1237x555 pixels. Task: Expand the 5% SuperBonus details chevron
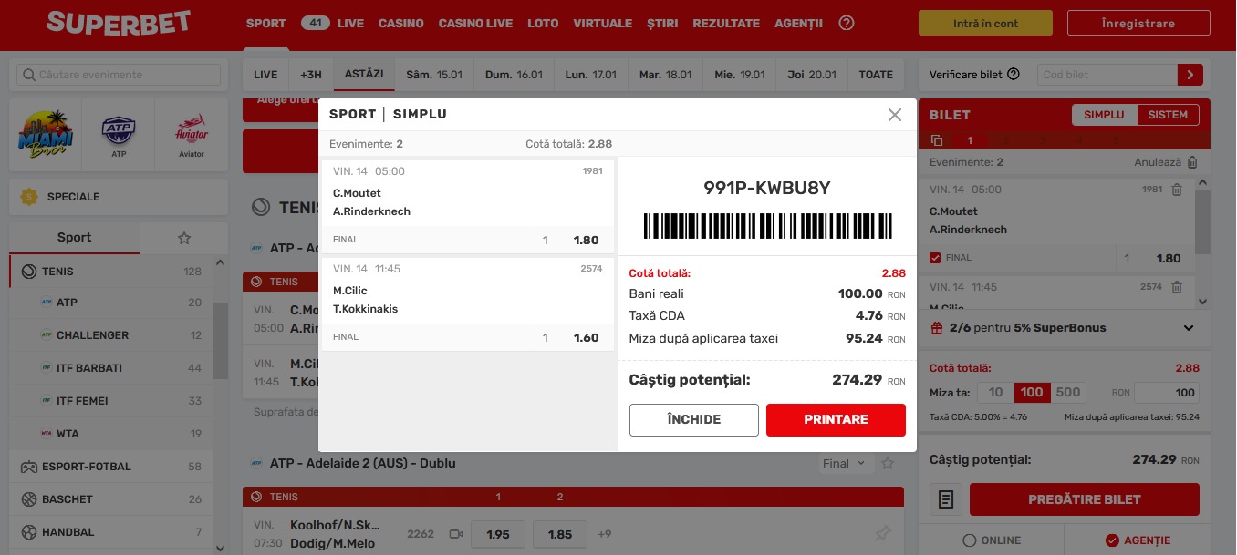point(1189,328)
